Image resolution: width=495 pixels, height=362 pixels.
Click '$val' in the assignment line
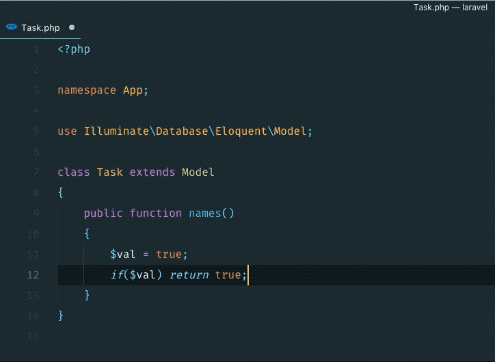click(123, 255)
